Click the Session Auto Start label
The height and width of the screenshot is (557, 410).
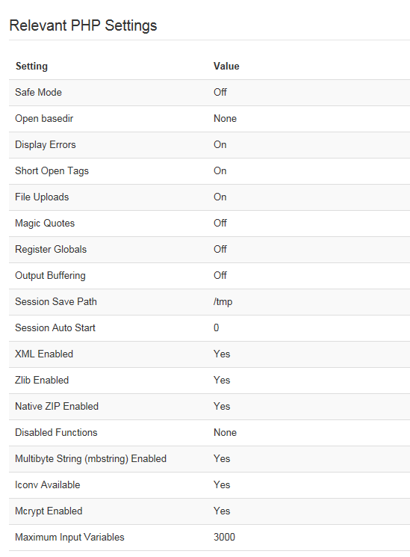[55, 328]
